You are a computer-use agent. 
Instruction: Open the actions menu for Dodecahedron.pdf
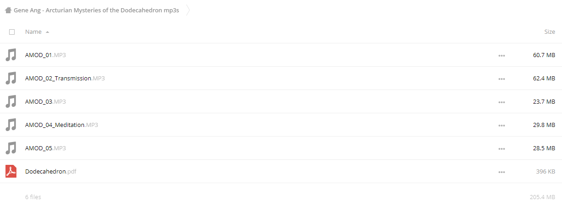coord(502,172)
